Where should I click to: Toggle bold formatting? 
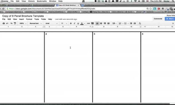pos(71,23)
